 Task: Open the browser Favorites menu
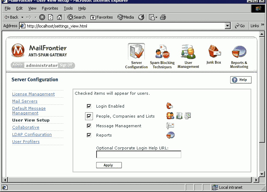(x=50, y=8)
